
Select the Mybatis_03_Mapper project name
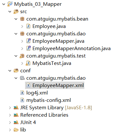38,4
